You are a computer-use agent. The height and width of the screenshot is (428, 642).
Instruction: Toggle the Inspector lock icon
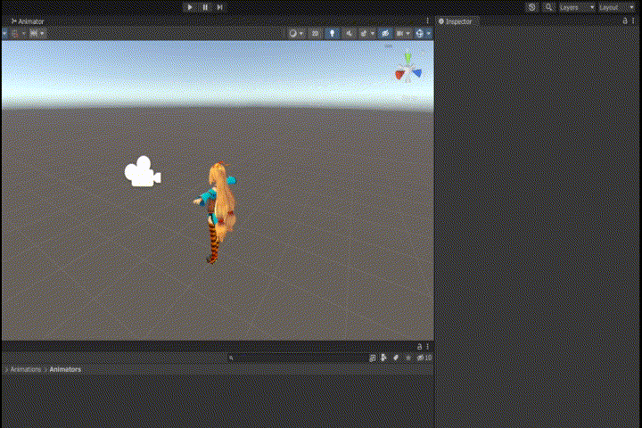(625, 21)
